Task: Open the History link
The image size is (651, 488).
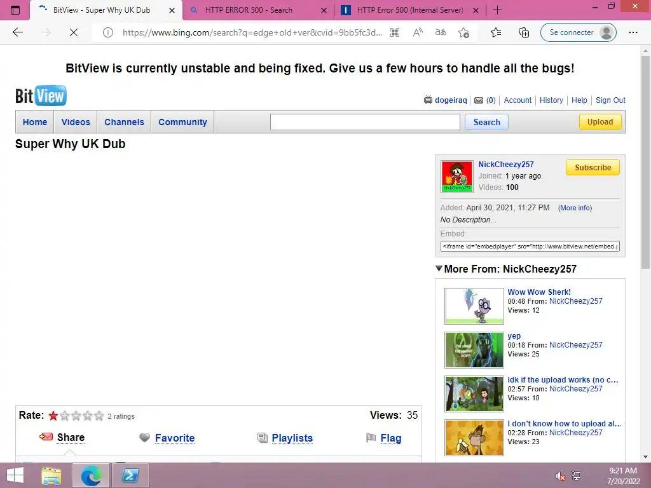Action: point(551,100)
